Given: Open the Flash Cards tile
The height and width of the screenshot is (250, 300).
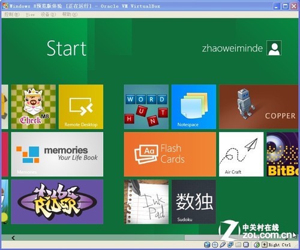Looking at the screenshot, I should coord(170,154).
